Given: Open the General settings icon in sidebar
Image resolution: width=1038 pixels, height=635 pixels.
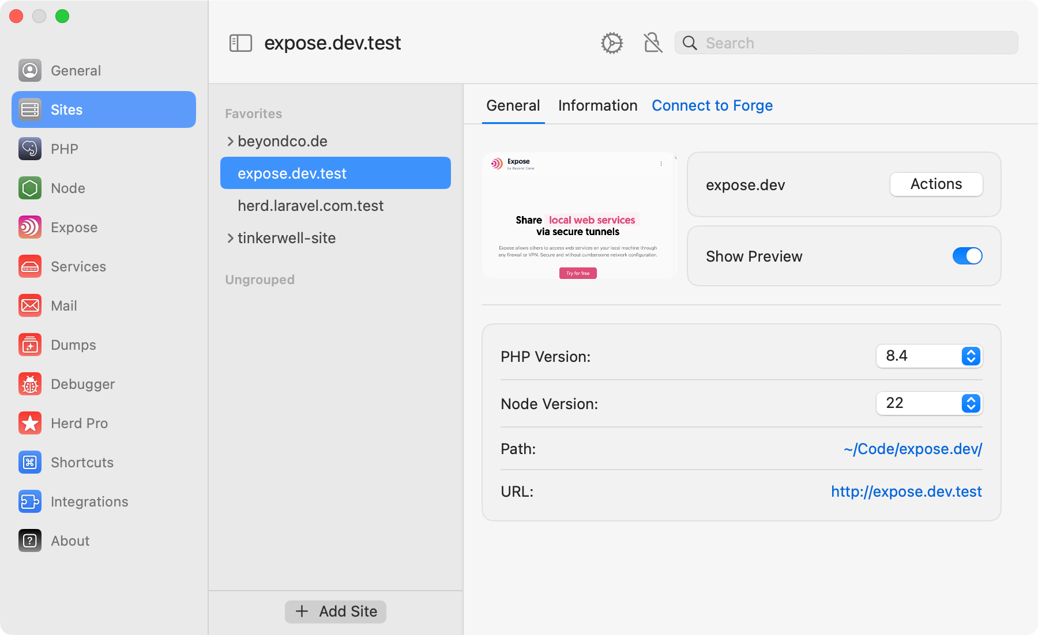Looking at the screenshot, I should tap(30, 70).
